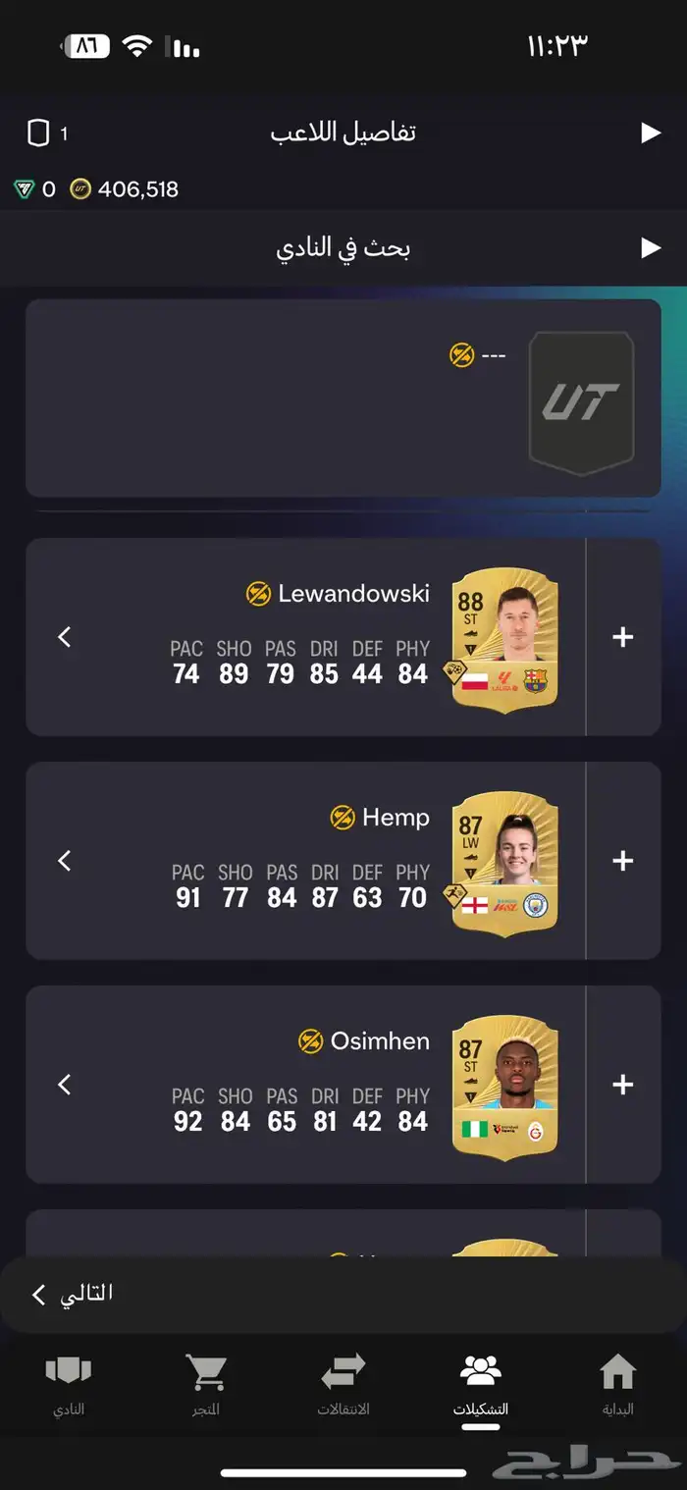
Task: Open Lewandowski 88 ST gold card
Action: (505, 641)
